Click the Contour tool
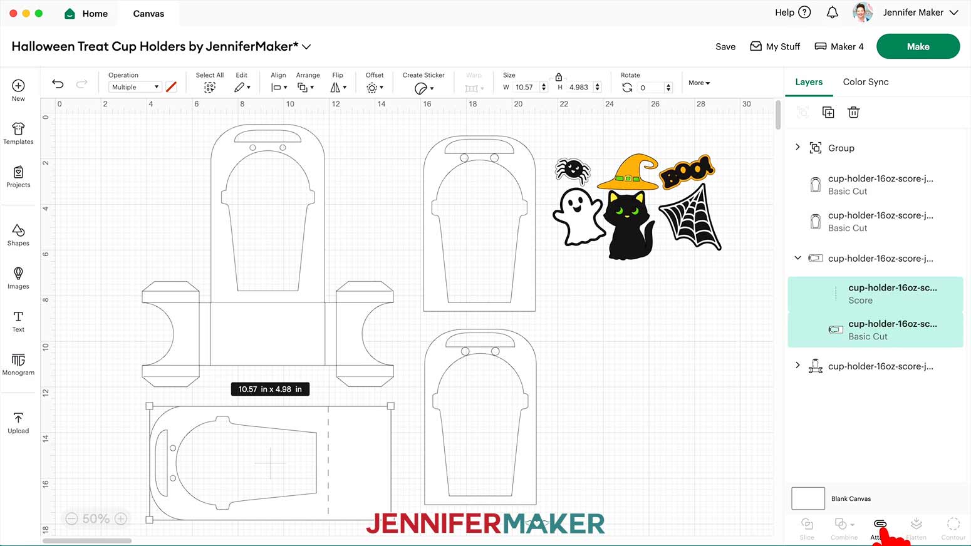 (953, 528)
